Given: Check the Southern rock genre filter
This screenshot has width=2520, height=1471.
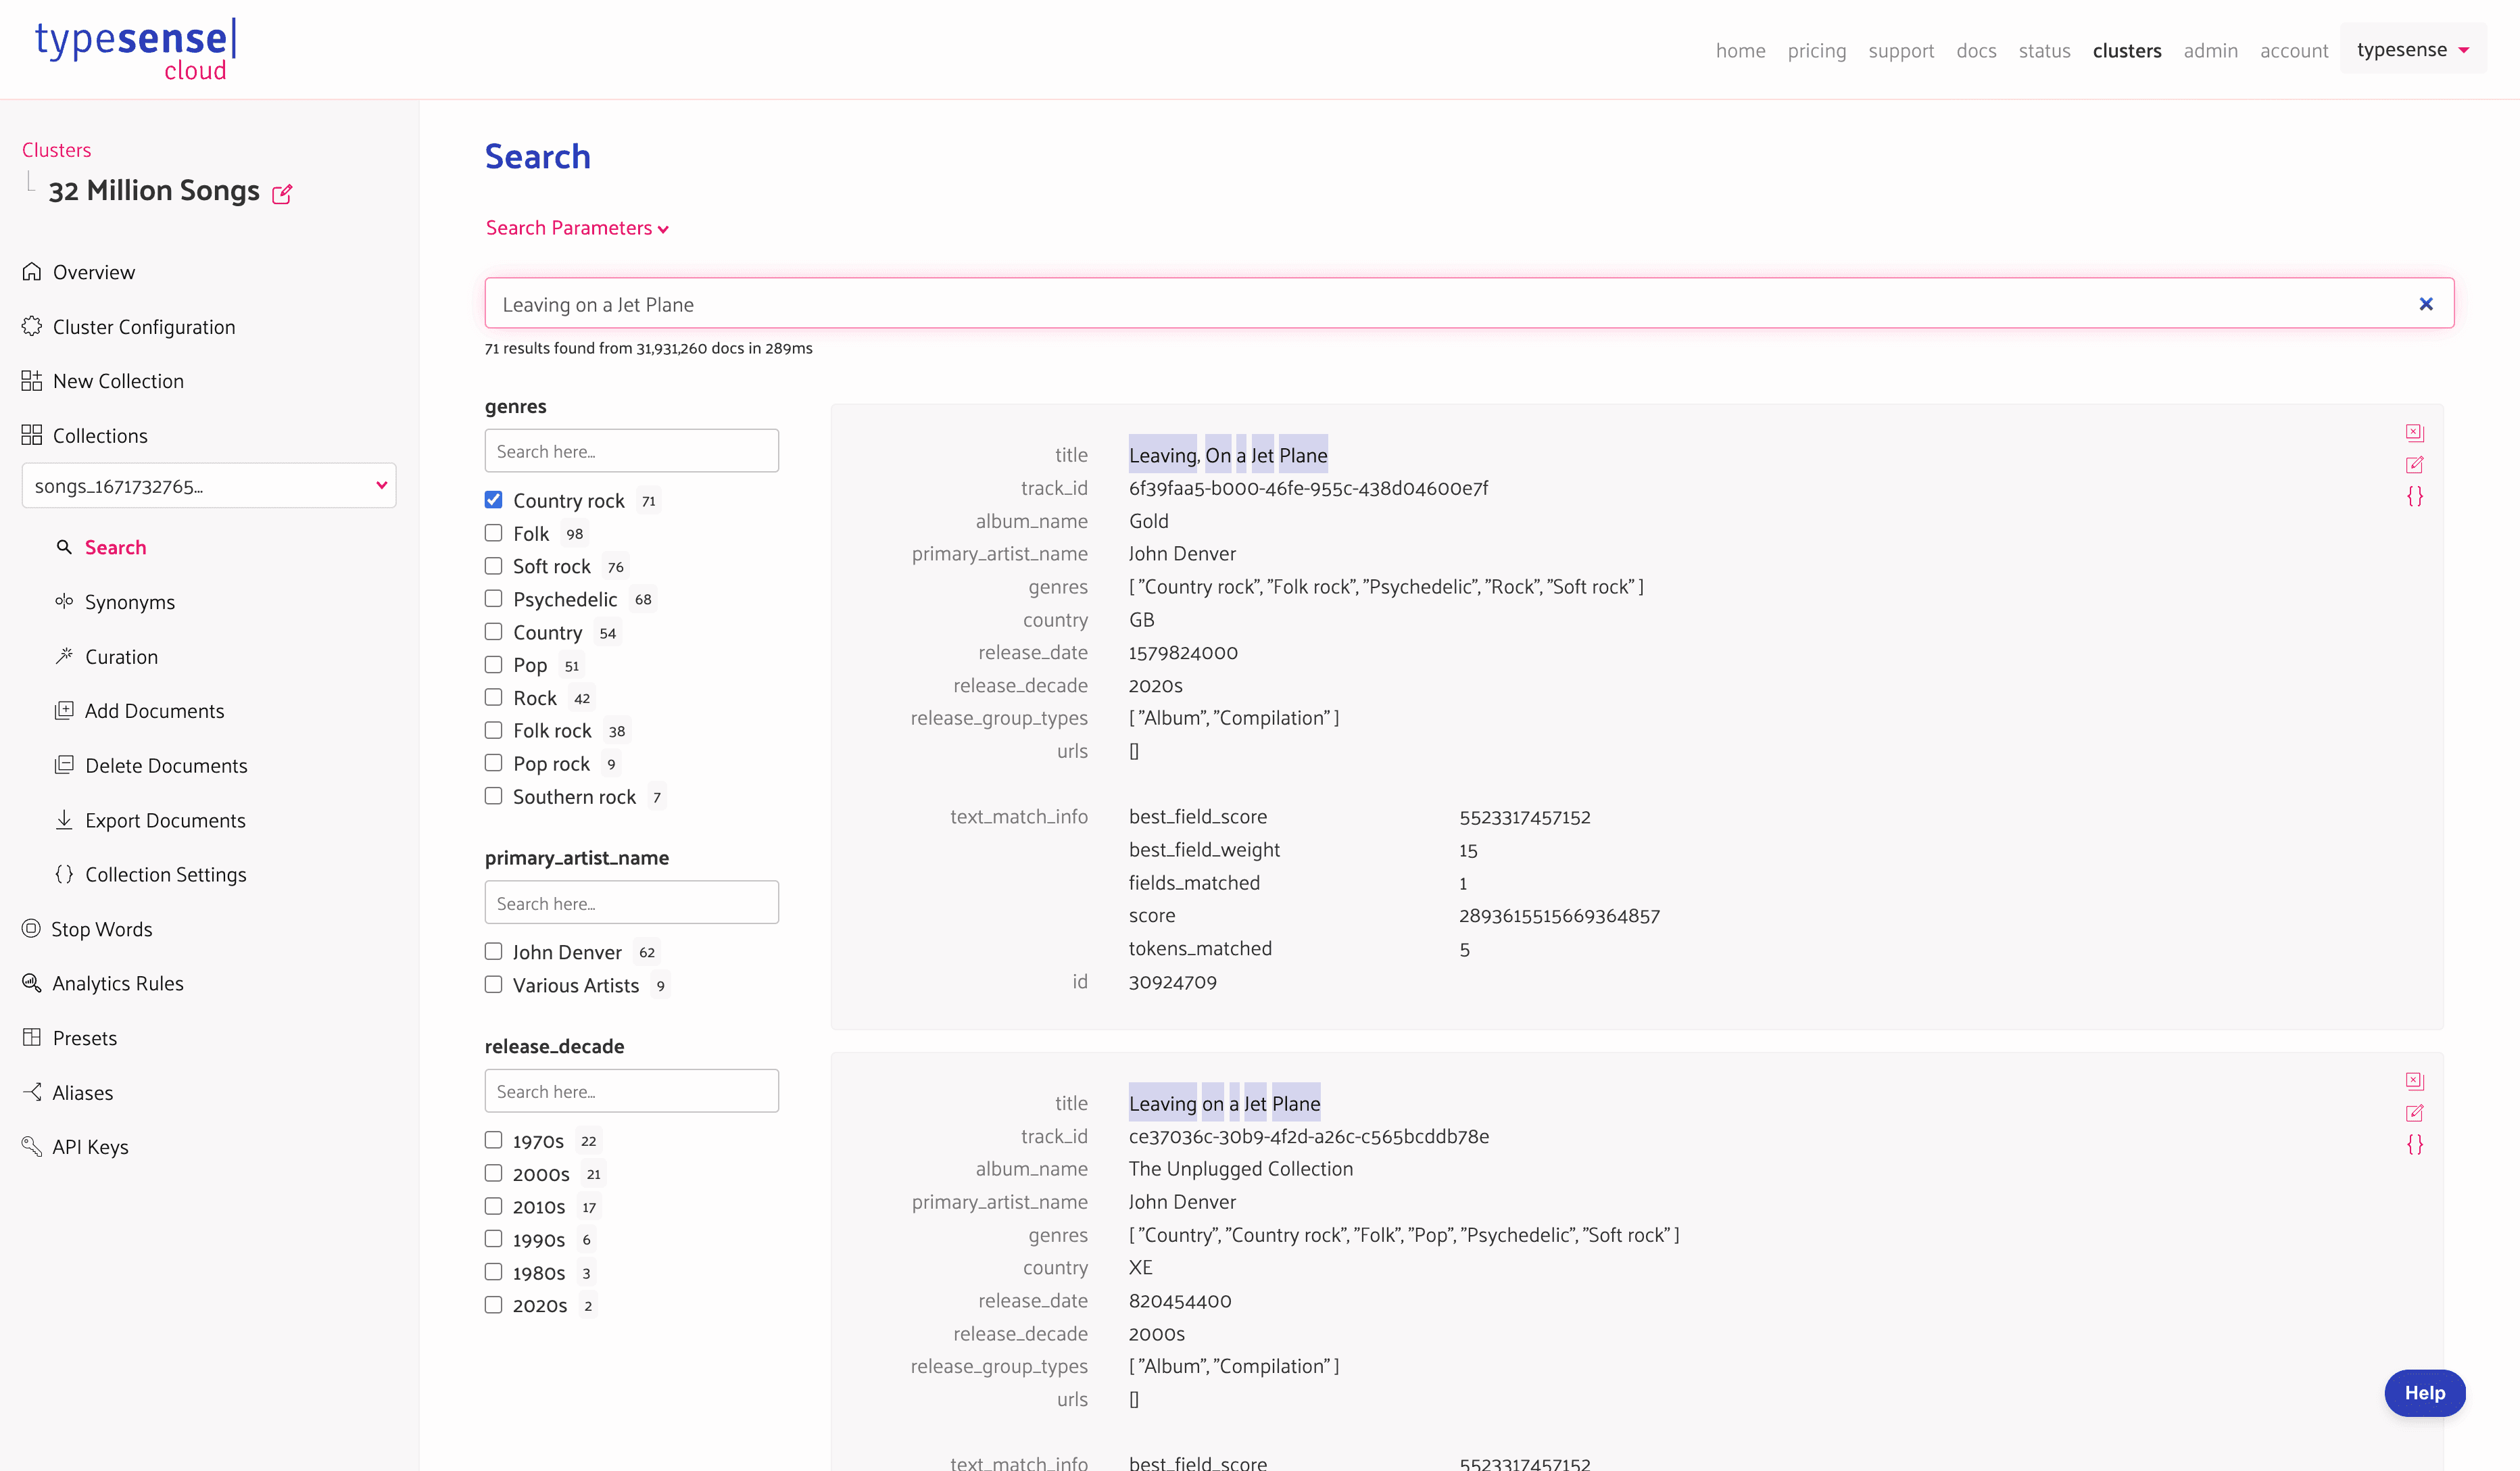Looking at the screenshot, I should pos(493,796).
